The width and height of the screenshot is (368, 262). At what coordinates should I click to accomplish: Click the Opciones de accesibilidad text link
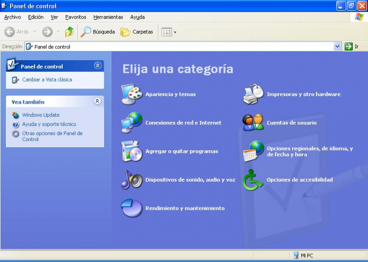pyautogui.click(x=300, y=180)
